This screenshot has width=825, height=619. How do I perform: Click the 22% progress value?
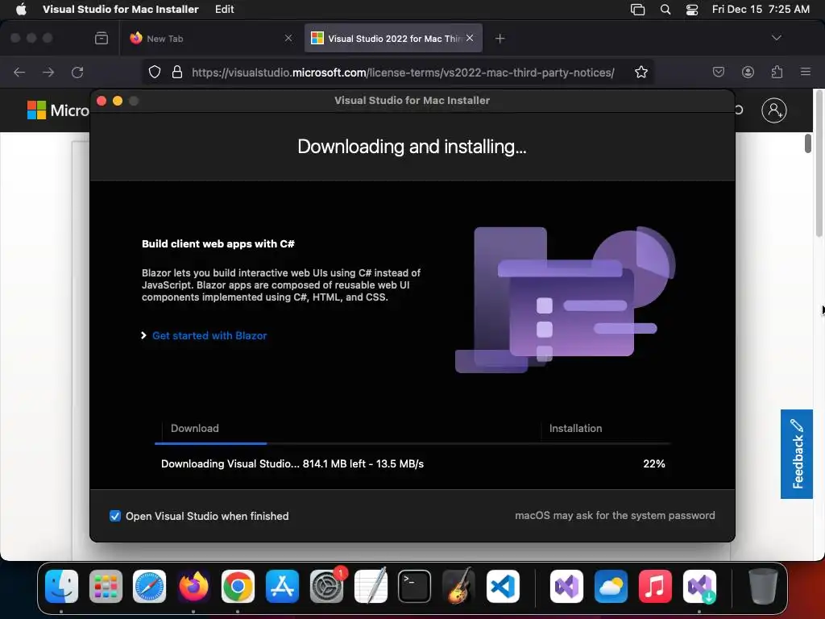[x=654, y=463]
